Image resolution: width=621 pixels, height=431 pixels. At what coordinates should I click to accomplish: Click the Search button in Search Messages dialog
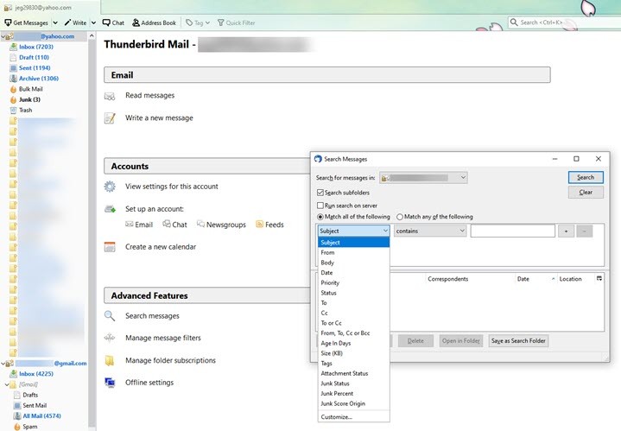pos(586,177)
